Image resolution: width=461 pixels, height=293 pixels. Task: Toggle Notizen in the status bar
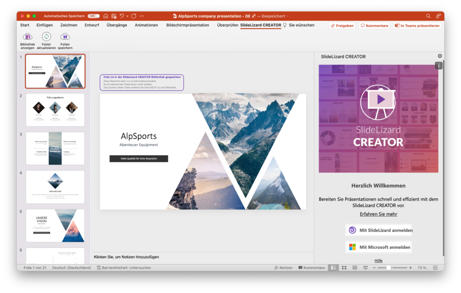[x=284, y=268]
